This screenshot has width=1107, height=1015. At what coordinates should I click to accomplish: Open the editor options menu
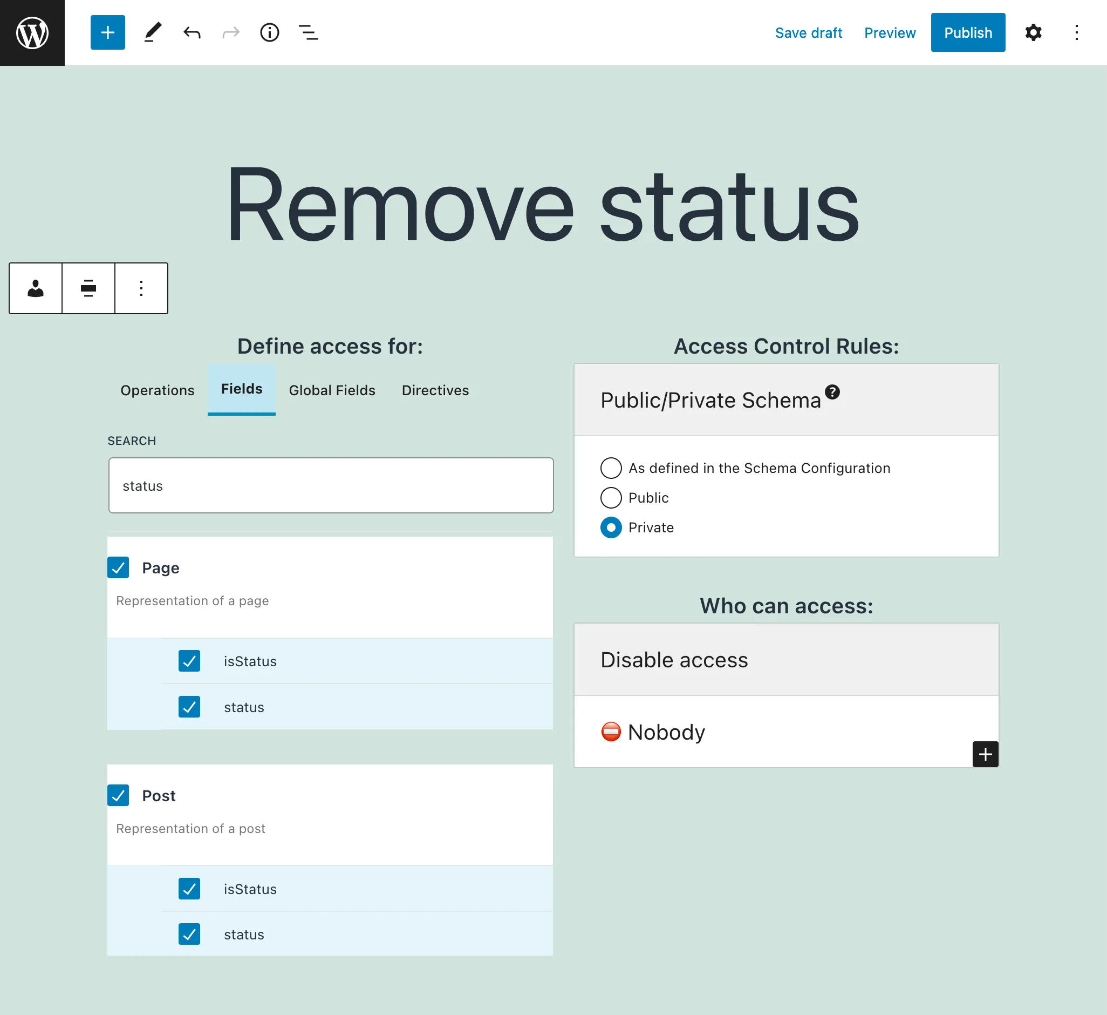1076,32
